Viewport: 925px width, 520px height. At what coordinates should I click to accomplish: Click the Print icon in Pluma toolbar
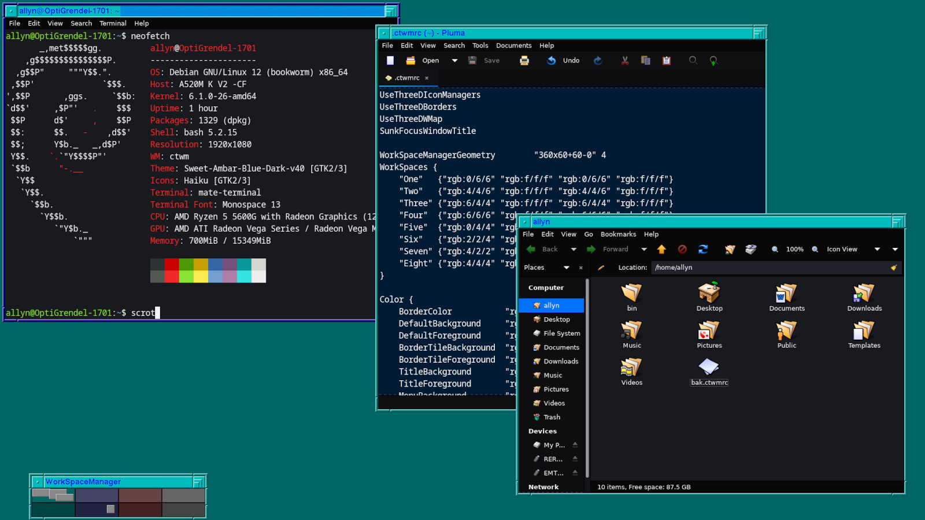pos(524,61)
